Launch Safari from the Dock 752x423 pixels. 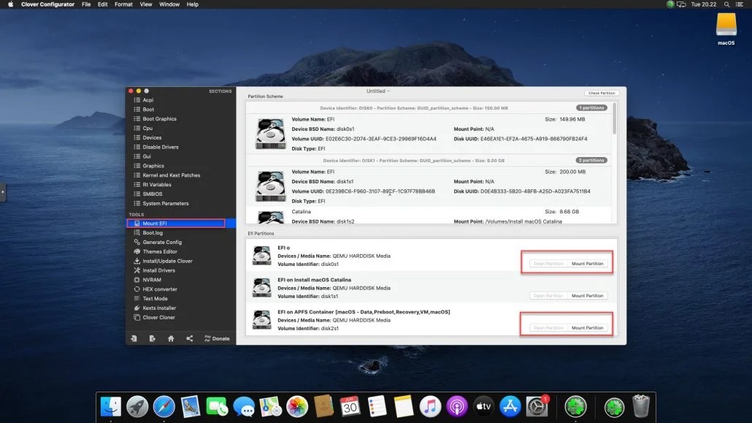tap(164, 407)
